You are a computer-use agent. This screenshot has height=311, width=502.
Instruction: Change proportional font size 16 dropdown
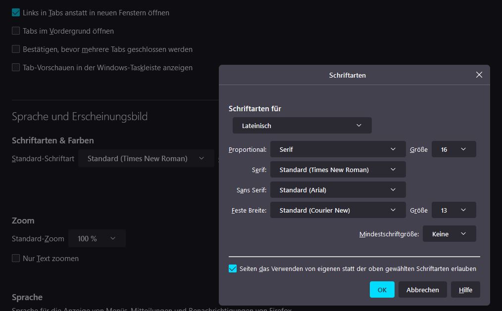tap(453, 149)
